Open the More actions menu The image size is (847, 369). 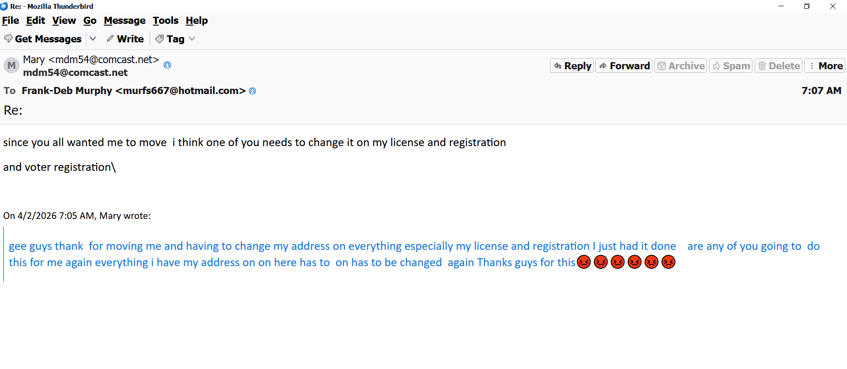[x=825, y=66]
